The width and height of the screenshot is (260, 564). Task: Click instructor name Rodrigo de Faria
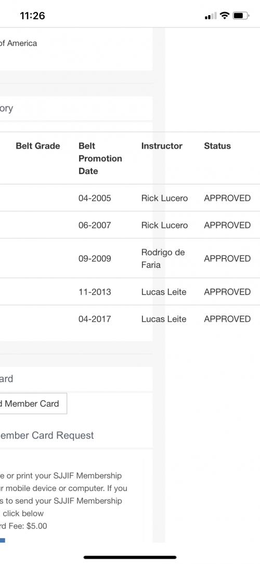click(163, 259)
